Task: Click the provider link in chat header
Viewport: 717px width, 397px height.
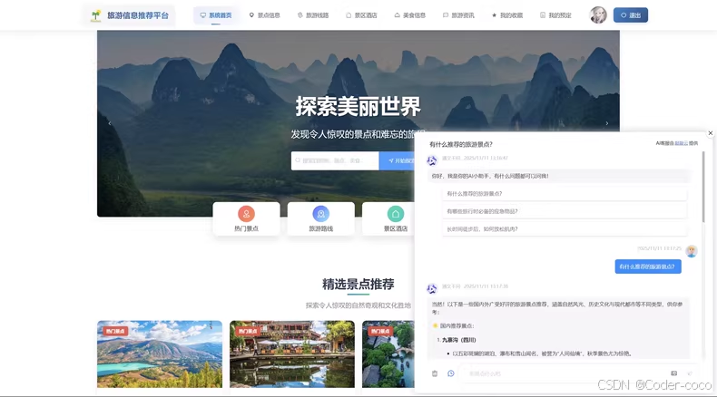Action: [x=681, y=143]
